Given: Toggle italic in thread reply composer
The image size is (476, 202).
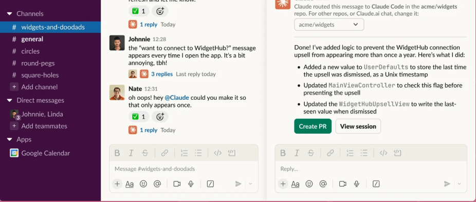Looking at the screenshot, I should coord(297,153).
